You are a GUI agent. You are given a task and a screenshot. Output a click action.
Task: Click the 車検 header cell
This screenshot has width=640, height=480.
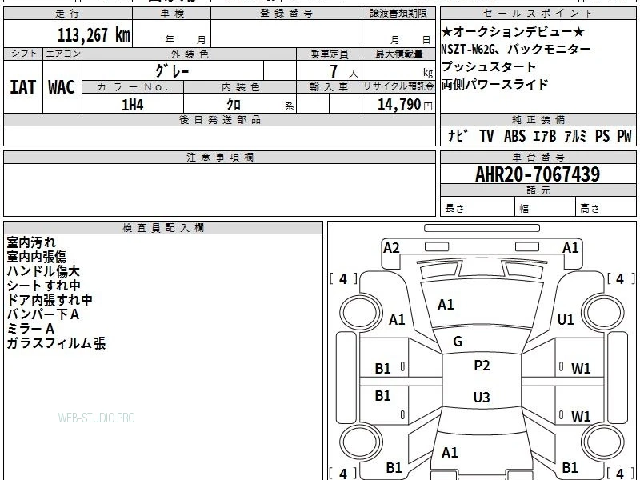coord(172,14)
